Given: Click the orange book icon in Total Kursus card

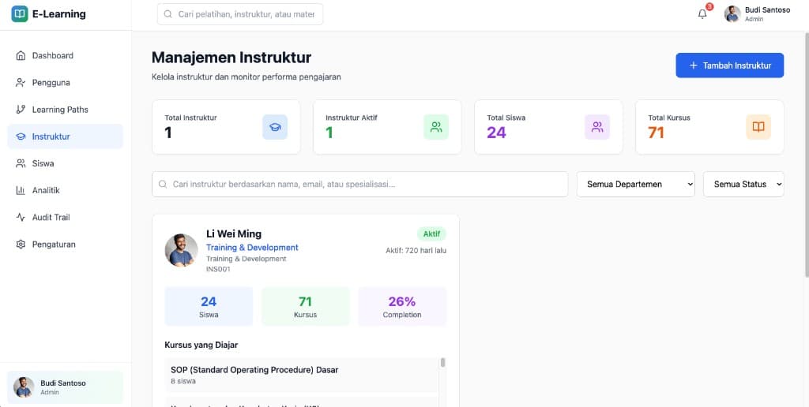Looking at the screenshot, I should pos(758,127).
